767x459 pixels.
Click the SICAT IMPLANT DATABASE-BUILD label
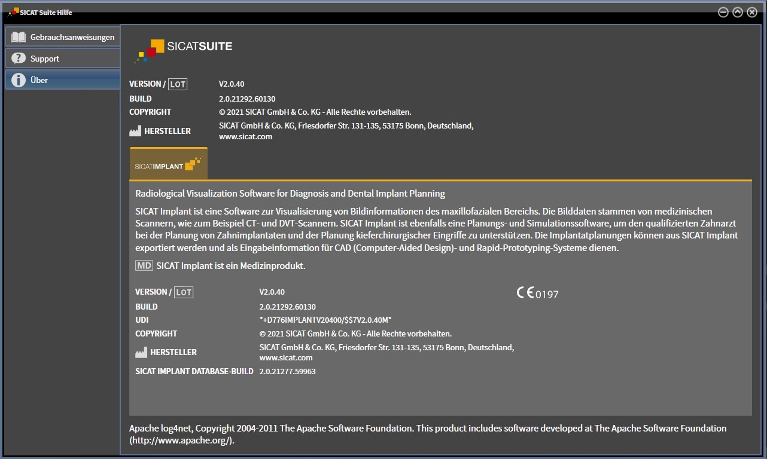point(194,371)
